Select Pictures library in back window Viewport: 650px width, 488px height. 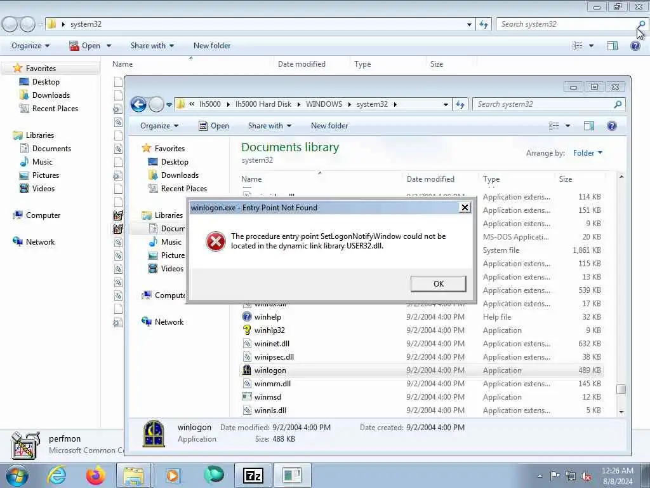[46, 175]
